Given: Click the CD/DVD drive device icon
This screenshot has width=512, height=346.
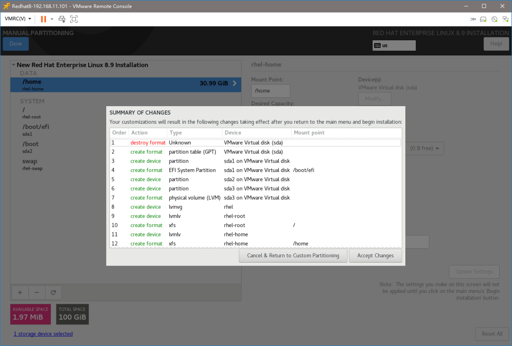Looking at the screenshot, I should [494, 19].
